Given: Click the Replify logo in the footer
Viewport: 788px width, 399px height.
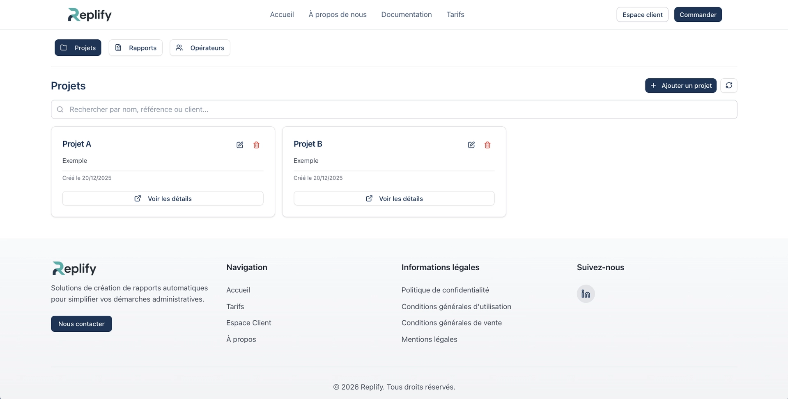Looking at the screenshot, I should (x=74, y=269).
